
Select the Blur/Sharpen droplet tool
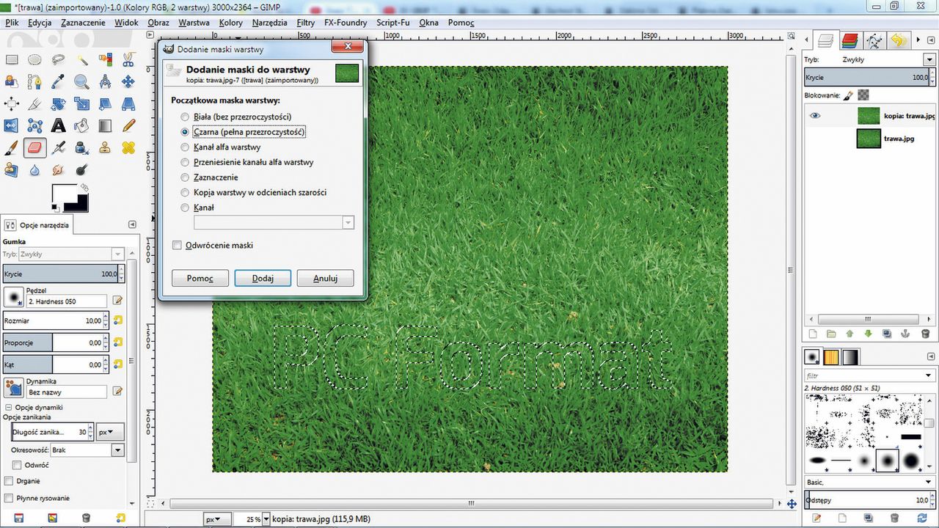34,170
